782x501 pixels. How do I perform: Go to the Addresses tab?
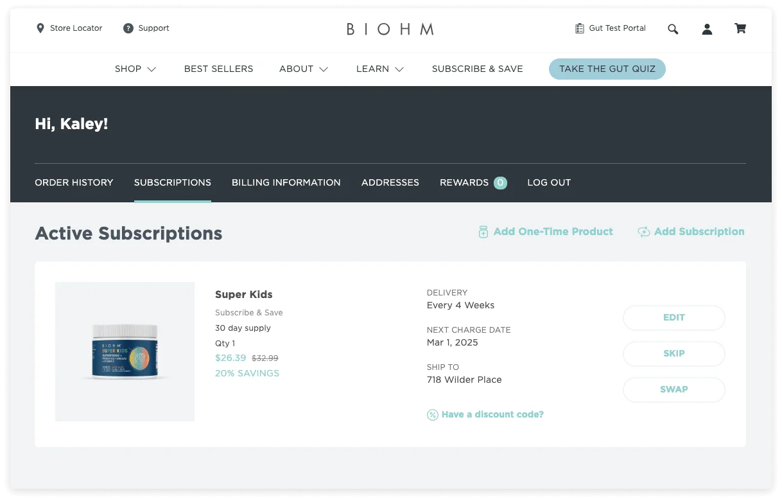click(x=390, y=182)
